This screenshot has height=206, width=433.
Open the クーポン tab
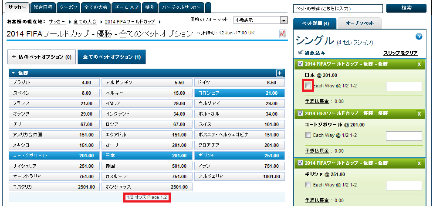click(68, 7)
